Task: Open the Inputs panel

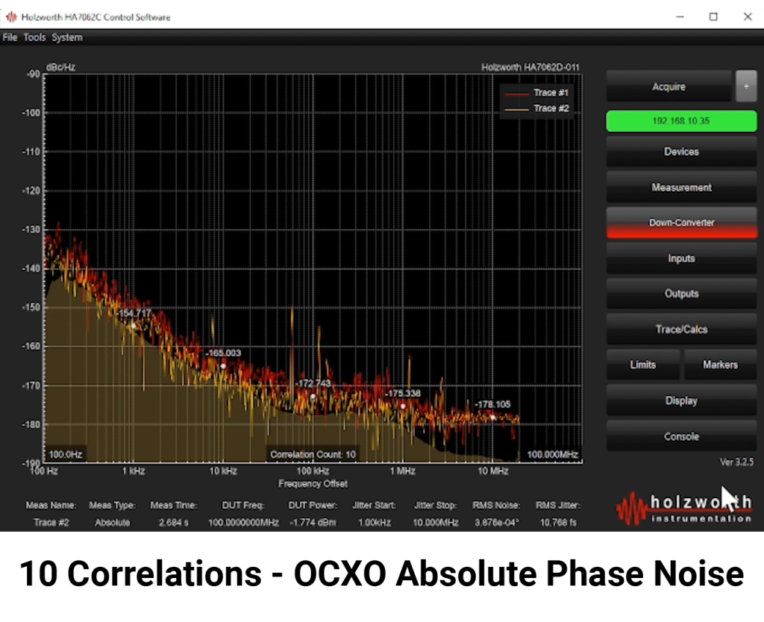Action: click(681, 258)
